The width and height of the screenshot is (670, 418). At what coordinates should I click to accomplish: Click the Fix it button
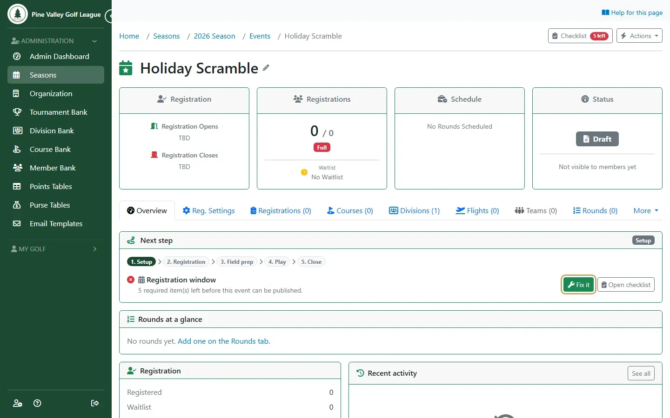(579, 285)
